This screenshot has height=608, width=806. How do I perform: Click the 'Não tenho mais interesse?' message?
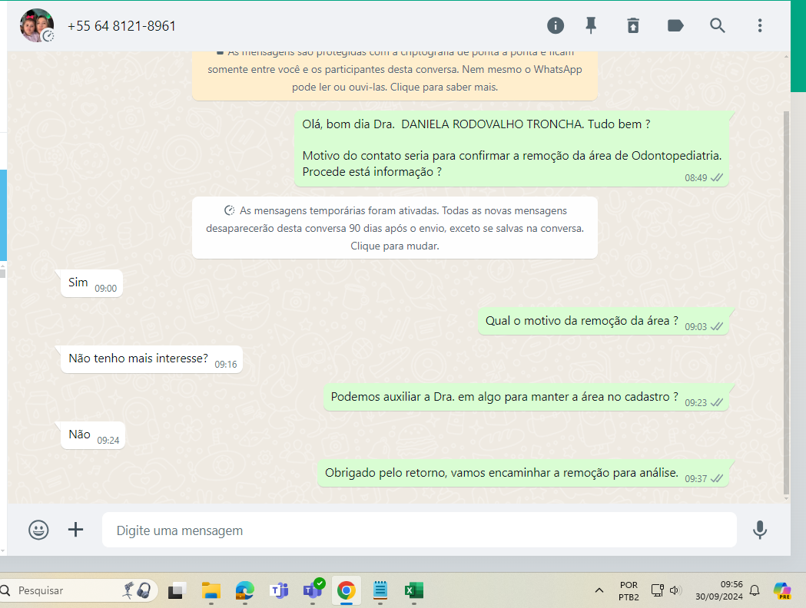click(x=151, y=359)
